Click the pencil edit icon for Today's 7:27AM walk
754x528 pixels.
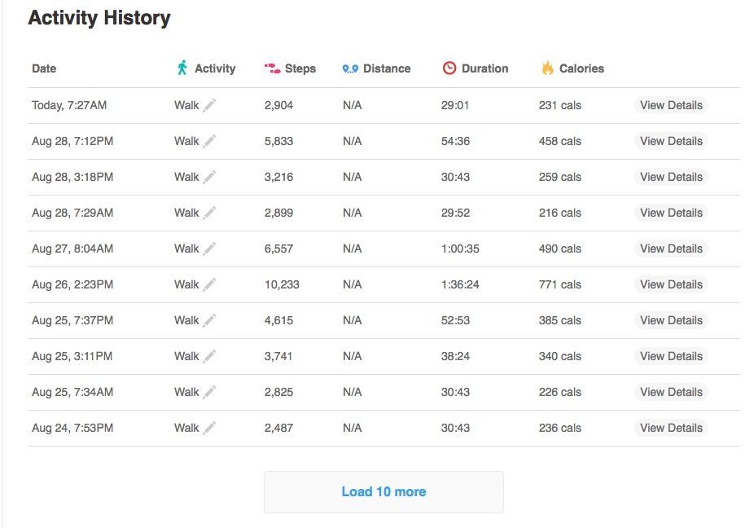coord(209,105)
